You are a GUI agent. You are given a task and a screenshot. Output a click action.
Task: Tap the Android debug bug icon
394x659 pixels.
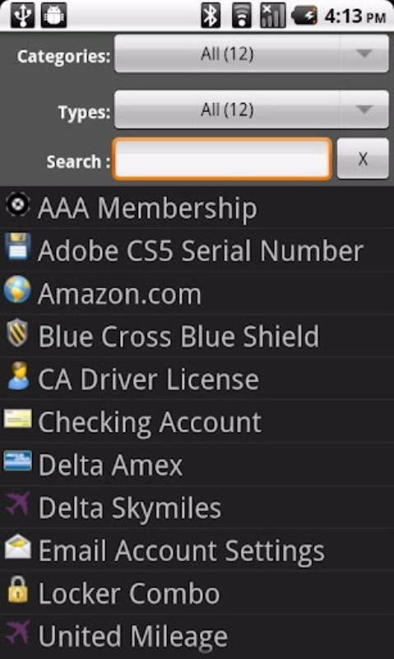(53, 16)
